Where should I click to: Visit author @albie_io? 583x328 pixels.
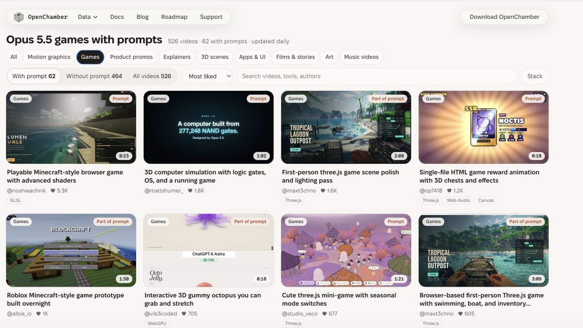[x=19, y=313]
